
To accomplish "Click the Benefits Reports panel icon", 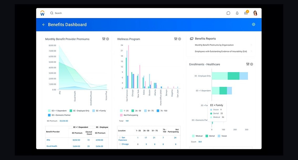I will click(x=192, y=39).
